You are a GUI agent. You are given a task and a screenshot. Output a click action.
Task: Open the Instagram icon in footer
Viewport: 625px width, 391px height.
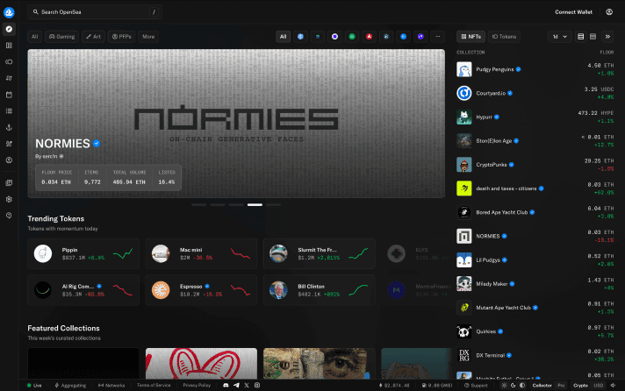point(257,385)
